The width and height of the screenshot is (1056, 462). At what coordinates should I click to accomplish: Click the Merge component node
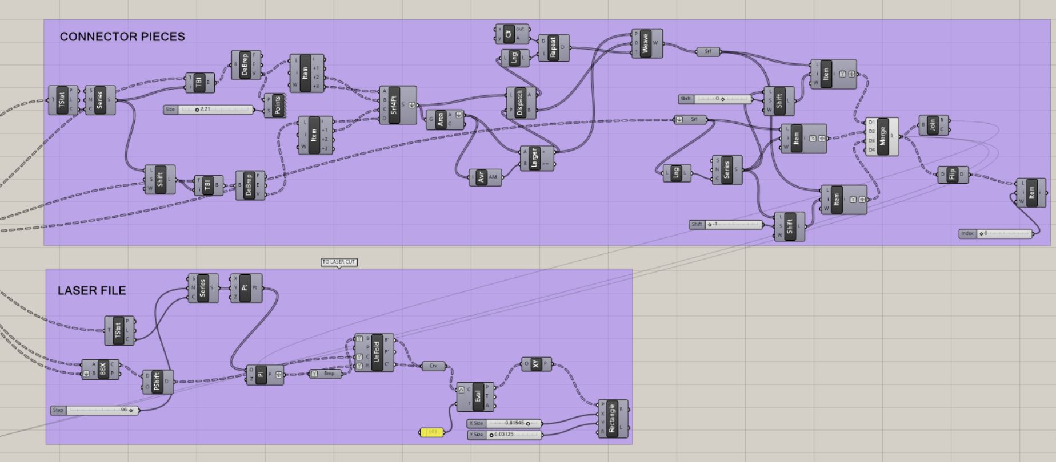pyautogui.click(x=882, y=137)
